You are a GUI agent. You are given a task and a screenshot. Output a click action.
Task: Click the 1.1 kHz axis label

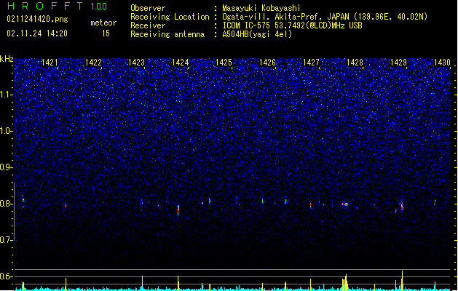coord(7,95)
